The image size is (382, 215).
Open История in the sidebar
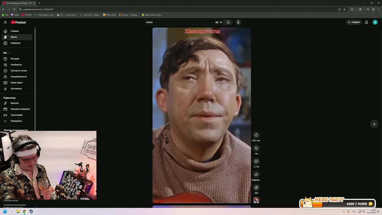(17, 59)
